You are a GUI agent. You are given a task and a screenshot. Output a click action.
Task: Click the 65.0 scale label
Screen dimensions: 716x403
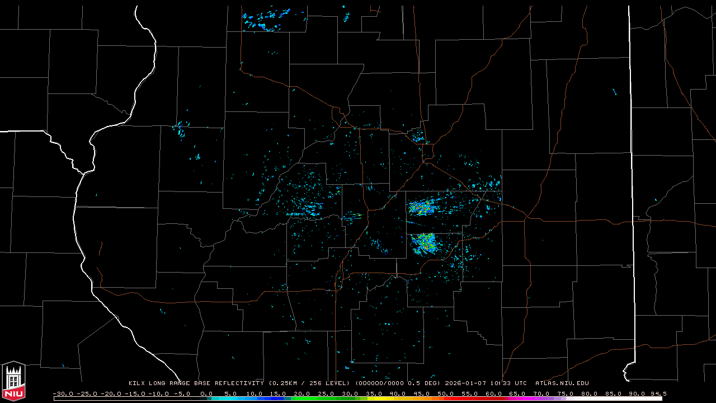(517, 393)
